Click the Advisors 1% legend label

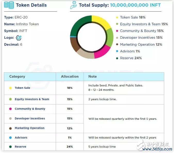[130, 51]
